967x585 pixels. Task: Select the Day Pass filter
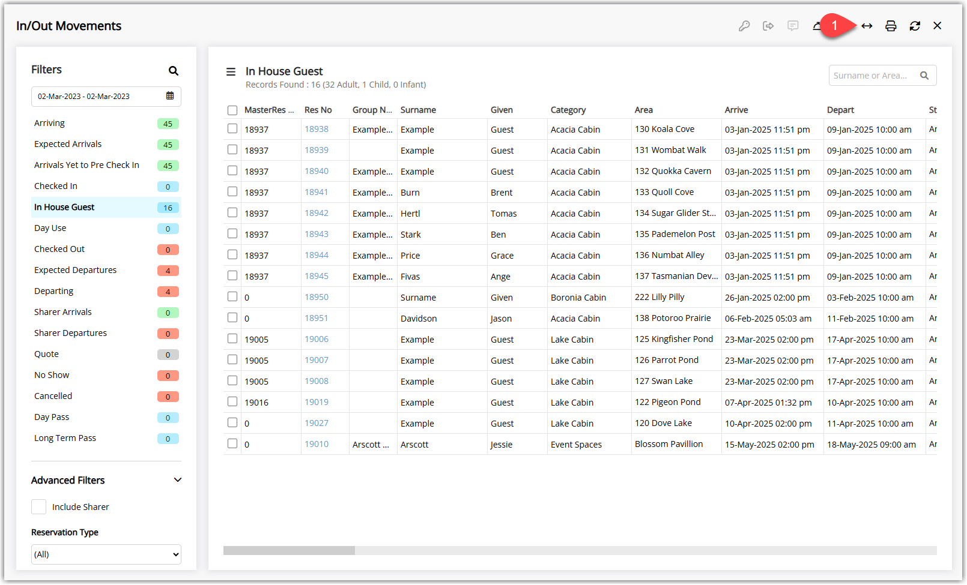[106, 417]
